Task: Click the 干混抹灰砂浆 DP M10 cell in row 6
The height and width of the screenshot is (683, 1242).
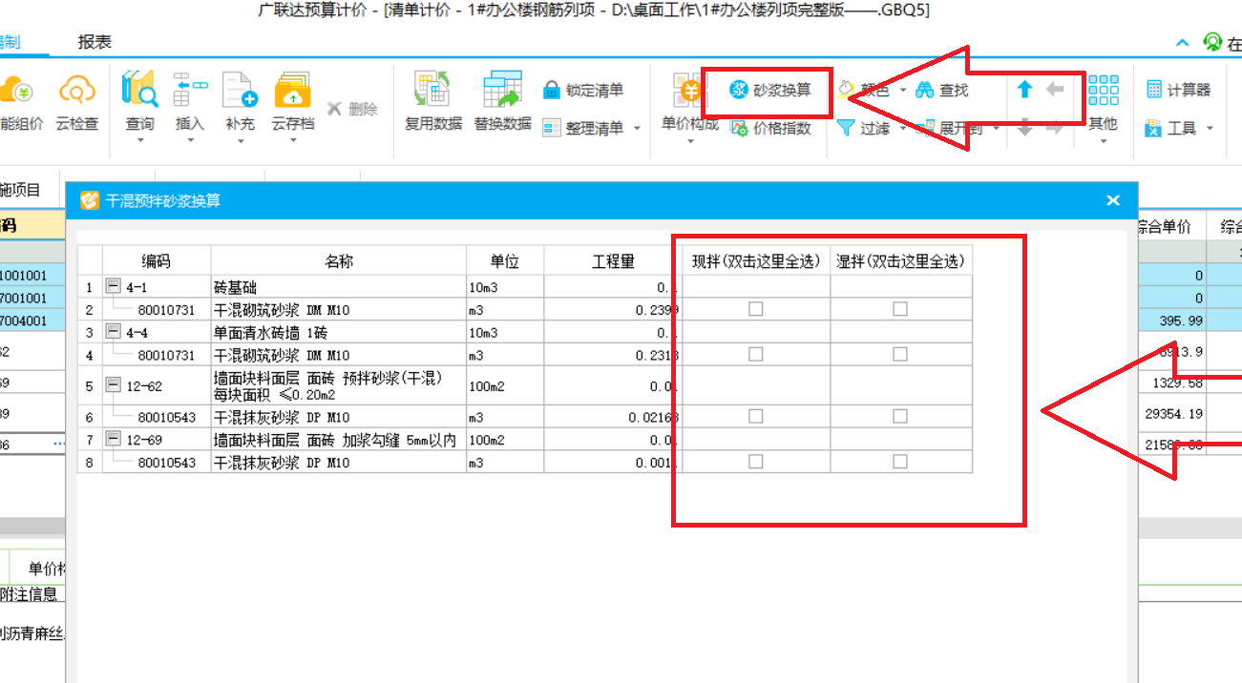Action: point(339,417)
